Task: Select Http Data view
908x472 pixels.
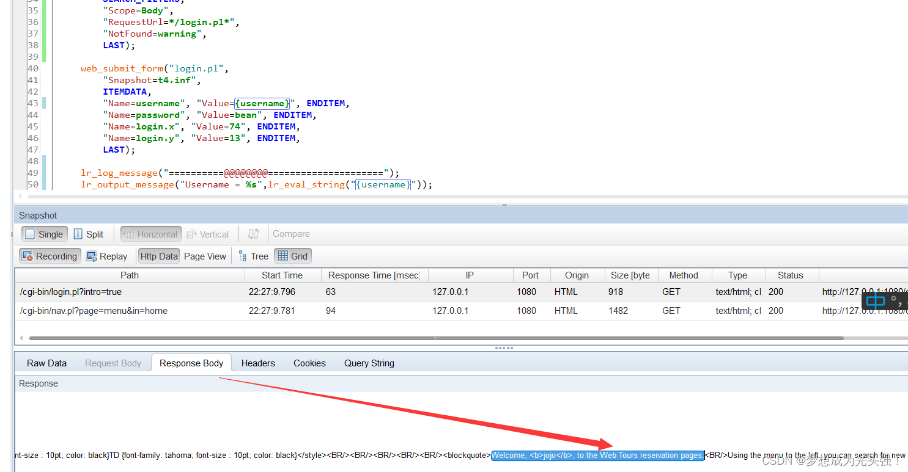Action: point(159,256)
